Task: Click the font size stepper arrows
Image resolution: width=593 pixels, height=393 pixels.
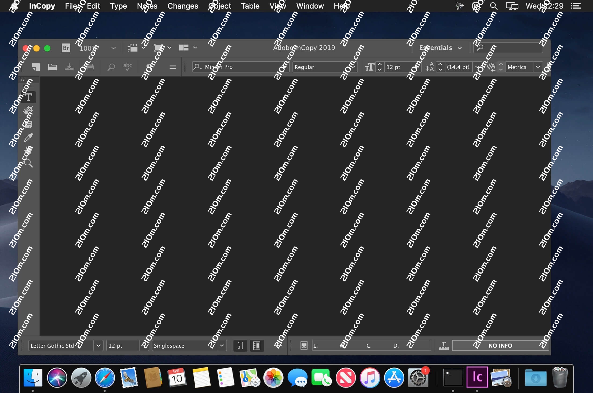Action: coord(379,67)
